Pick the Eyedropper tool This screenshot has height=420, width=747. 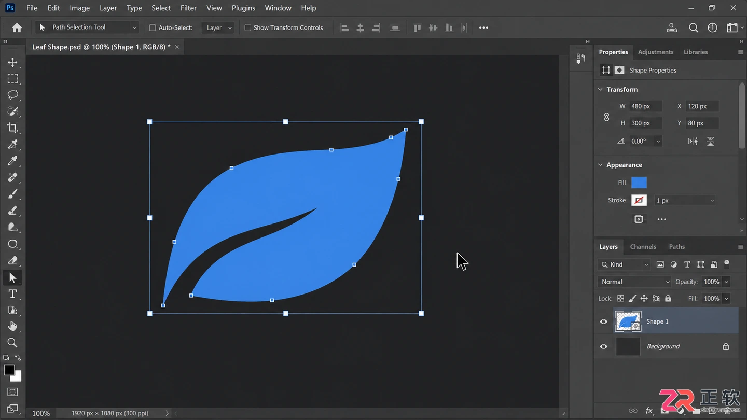point(12,161)
